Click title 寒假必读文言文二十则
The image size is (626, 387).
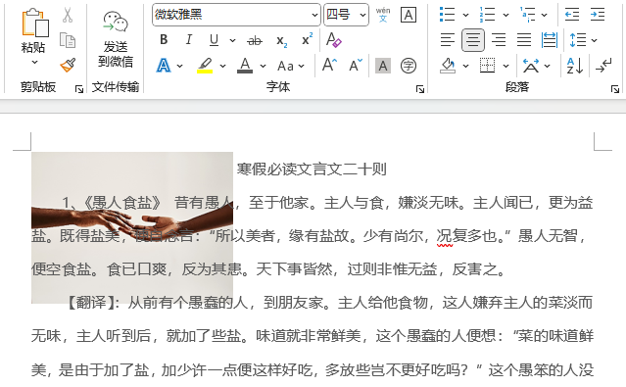[x=312, y=169]
